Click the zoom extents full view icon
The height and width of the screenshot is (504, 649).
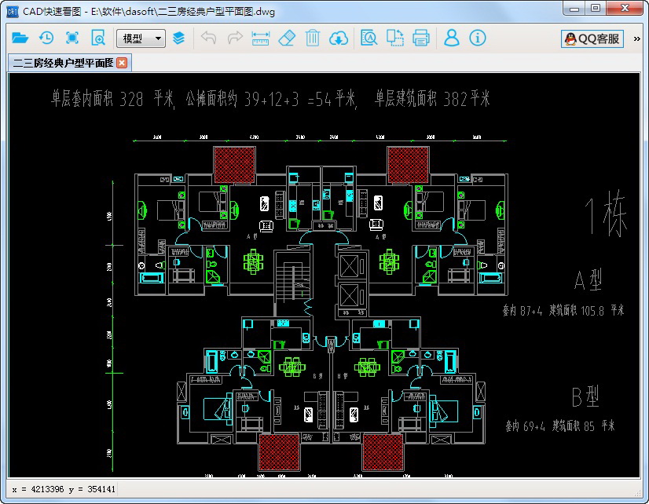pos(72,38)
